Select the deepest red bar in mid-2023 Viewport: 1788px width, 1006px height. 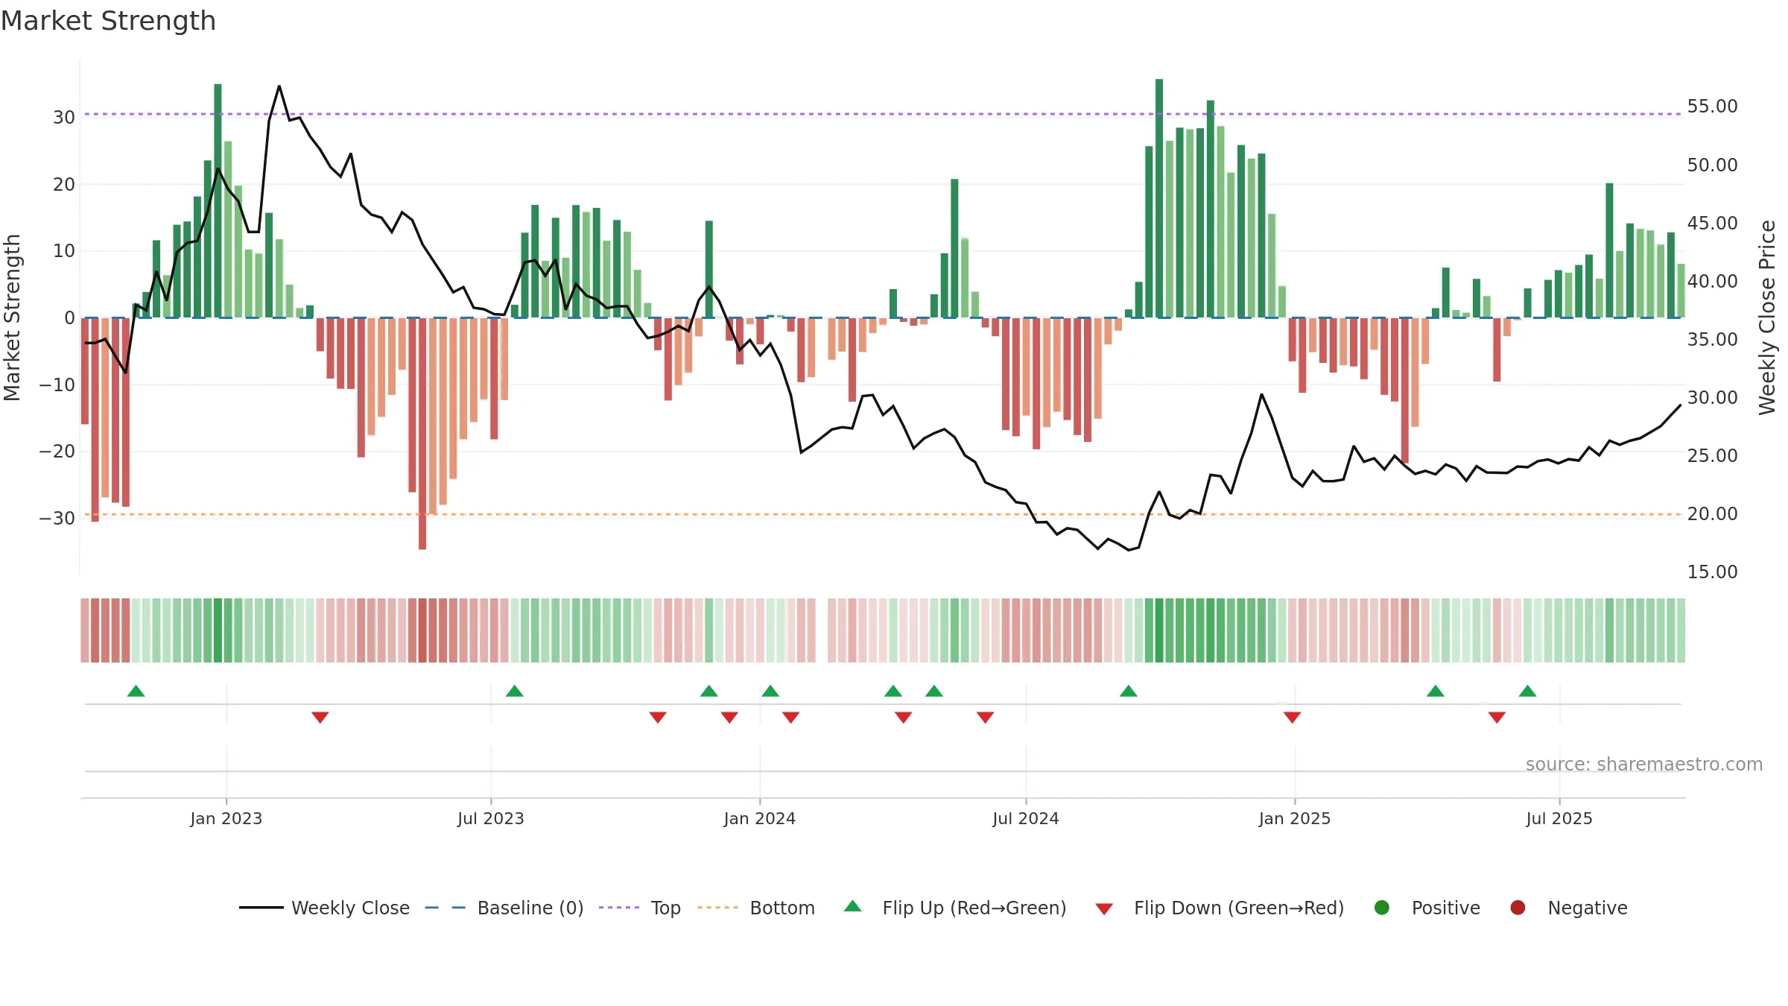click(x=422, y=434)
